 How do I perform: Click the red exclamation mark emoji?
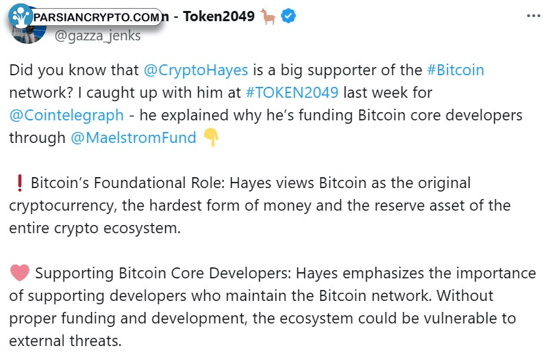[19, 183]
